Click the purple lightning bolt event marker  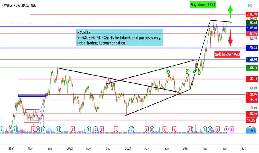click(226, 129)
